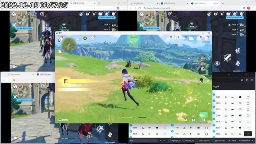Uncheck the selected circle for row 1625
Viewport: 256px width, 144px height.
pyautogui.click(x=248, y=134)
